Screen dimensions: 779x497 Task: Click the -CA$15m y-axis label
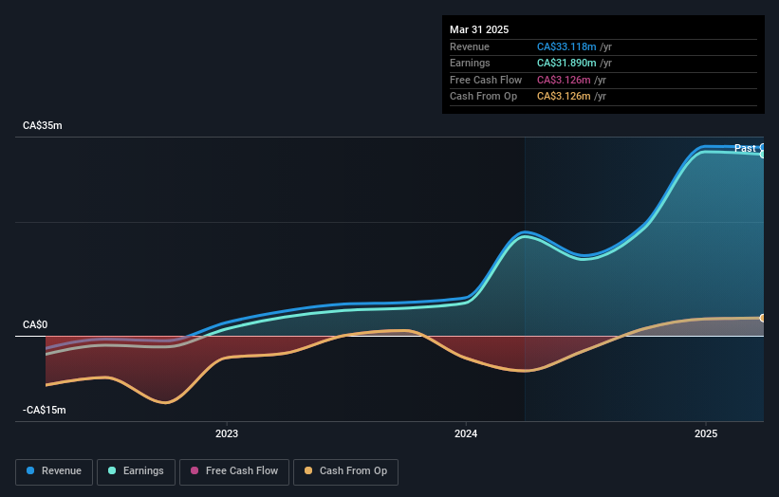click(45, 410)
